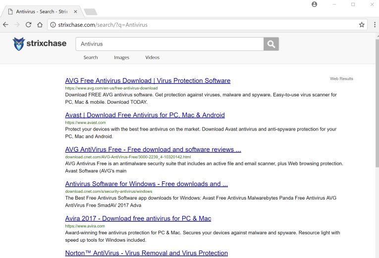Switch to the Images search tab
The image size is (379, 258).
tap(121, 57)
